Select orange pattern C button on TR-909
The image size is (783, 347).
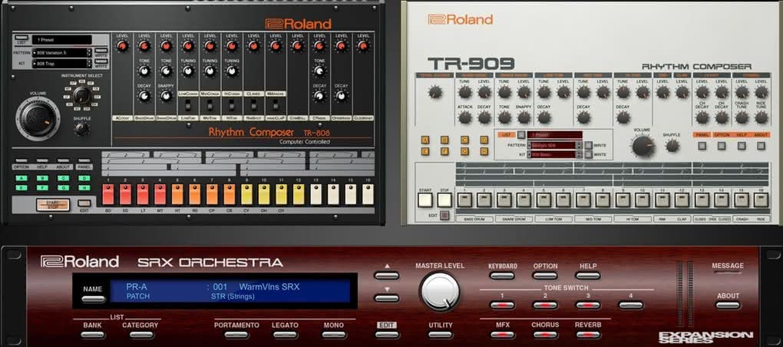coord(464,139)
